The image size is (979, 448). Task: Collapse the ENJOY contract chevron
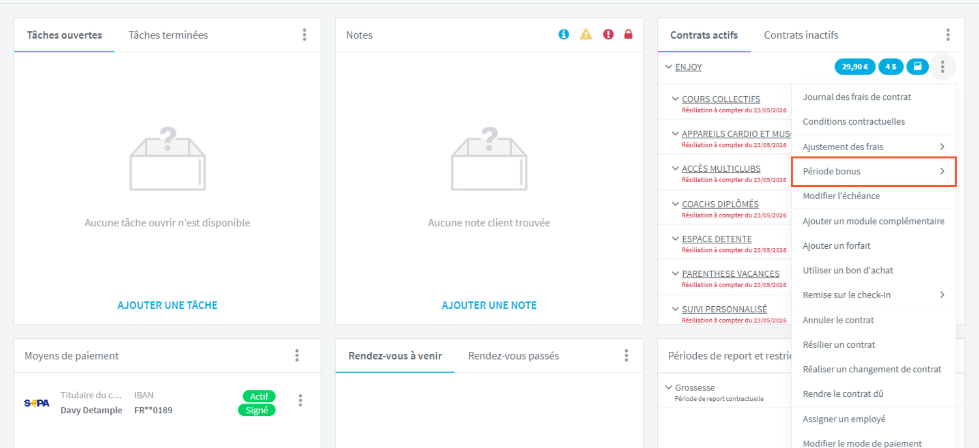point(669,67)
